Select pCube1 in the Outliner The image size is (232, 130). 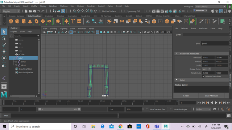[x=22, y=55]
